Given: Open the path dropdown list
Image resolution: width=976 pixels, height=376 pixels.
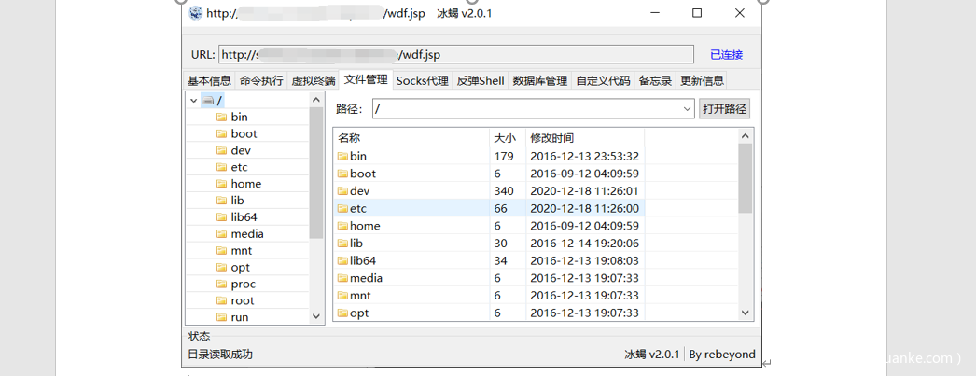Looking at the screenshot, I should point(687,109).
